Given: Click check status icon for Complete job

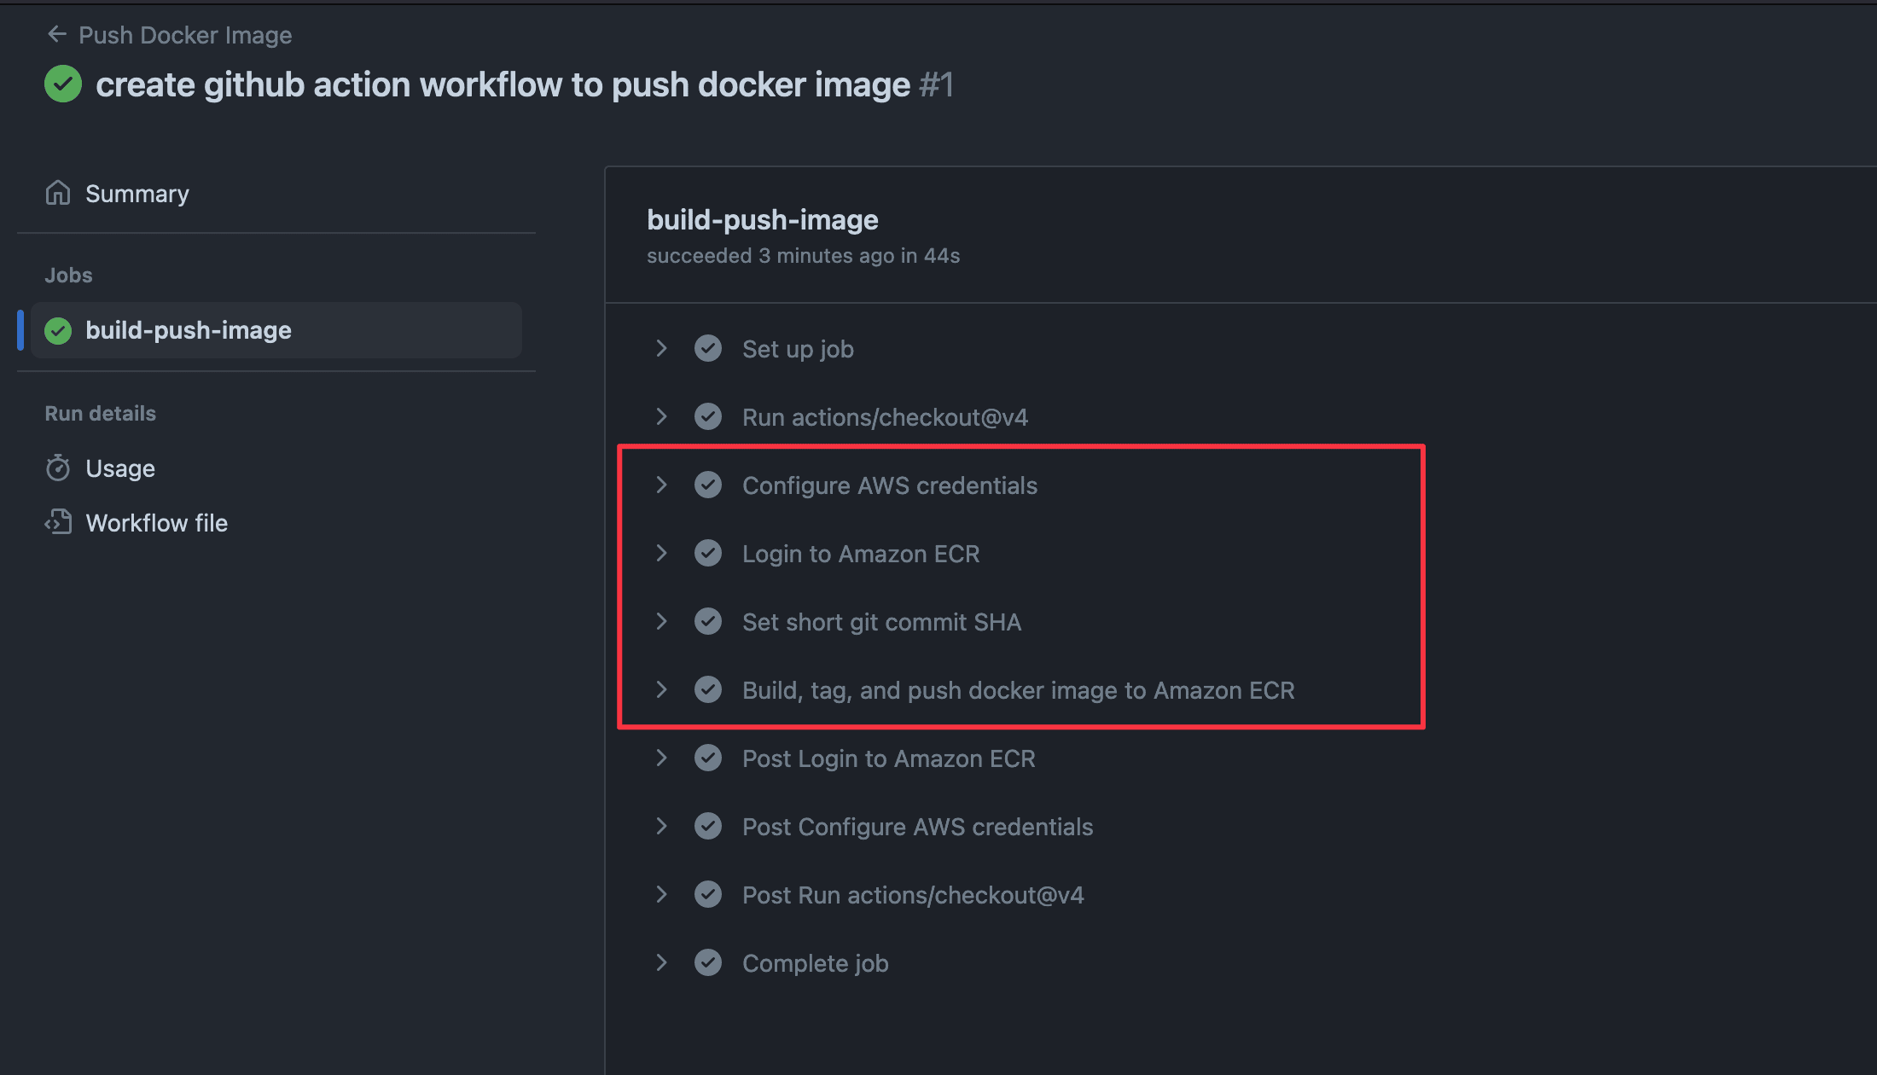Looking at the screenshot, I should click(x=708, y=962).
